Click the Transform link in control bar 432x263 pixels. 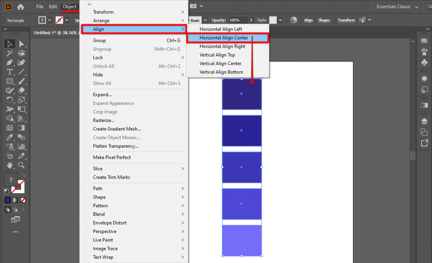tap(346, 20)
